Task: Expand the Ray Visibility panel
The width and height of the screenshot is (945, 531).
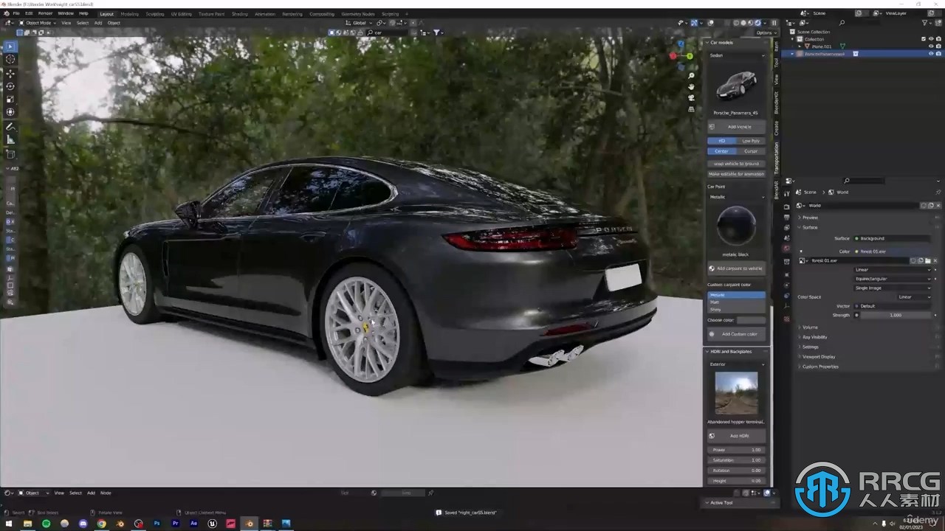Action: (814, 337)
